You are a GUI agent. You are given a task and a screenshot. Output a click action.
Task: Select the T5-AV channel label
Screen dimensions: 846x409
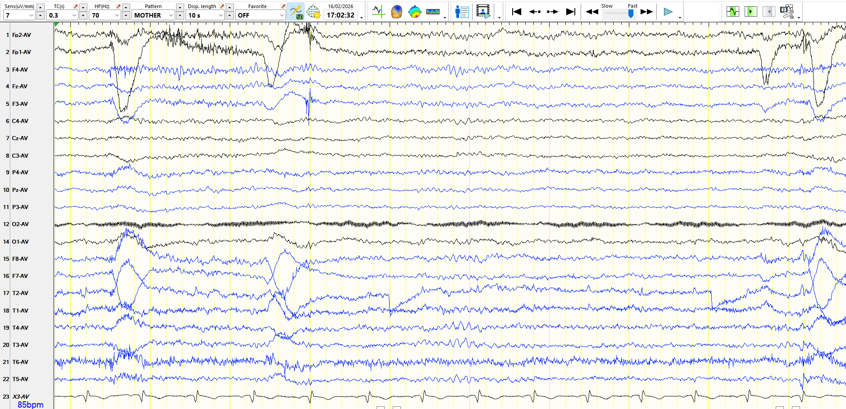20,379
